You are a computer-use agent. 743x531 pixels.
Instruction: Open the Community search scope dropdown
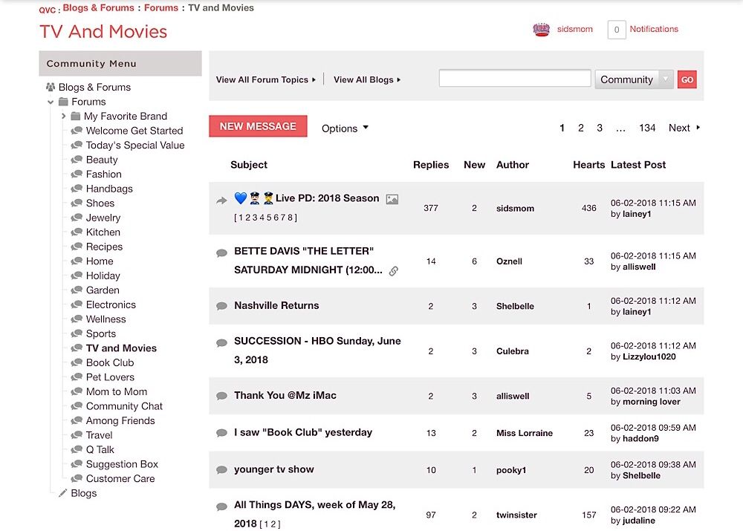tap(634, 79)
